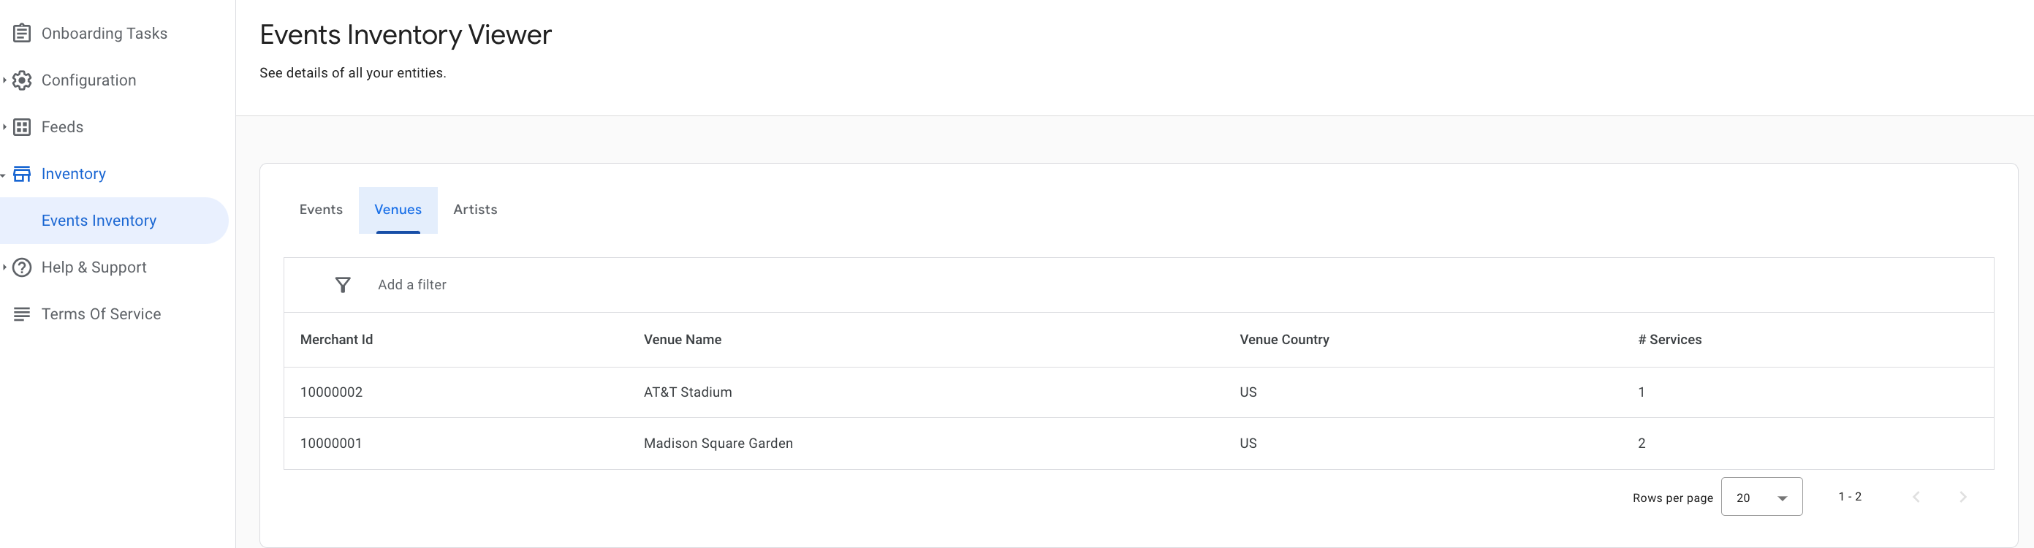Click the filter funnel icon
Screen dimensions: 2034x548
click(342, 284)
